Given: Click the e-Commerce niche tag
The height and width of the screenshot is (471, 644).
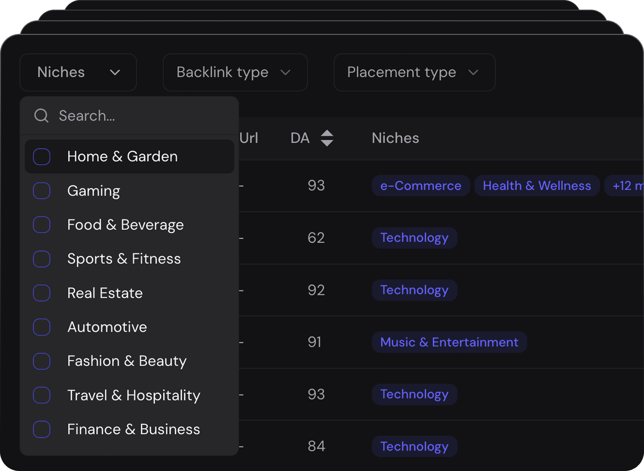Looking at the screenshot, I should 421,186.
